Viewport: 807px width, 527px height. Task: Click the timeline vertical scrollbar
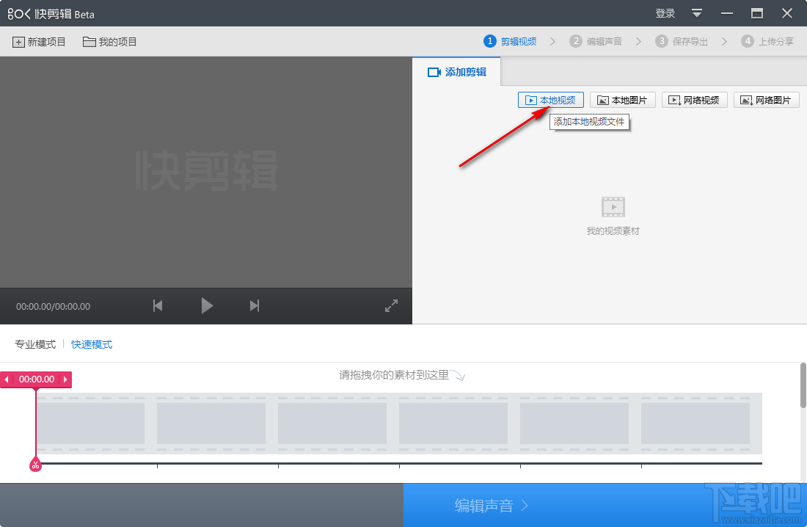coord(803,385)
